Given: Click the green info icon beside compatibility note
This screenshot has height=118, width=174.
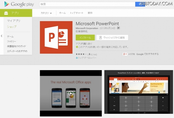Looking at the screenshot, I should point(77,47).
